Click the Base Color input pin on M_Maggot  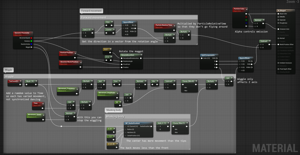[x=278, y=14]
